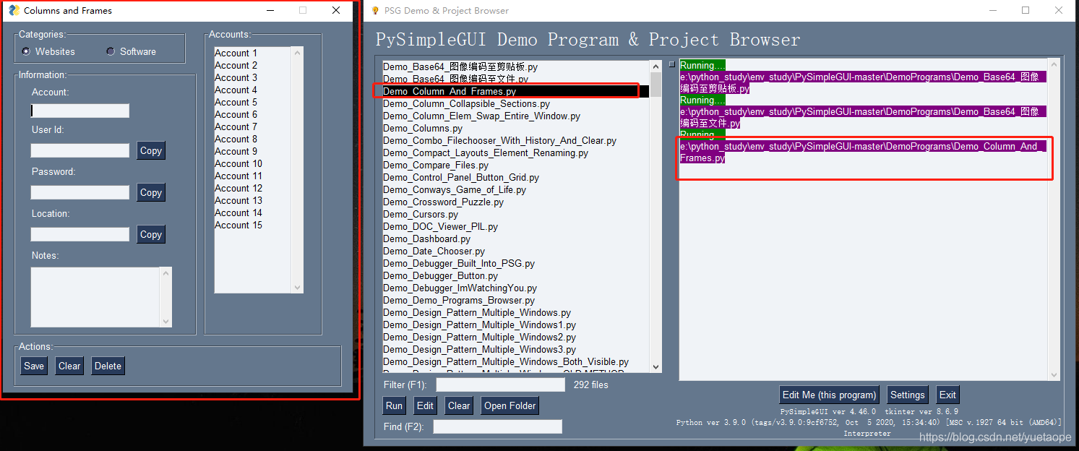Click Accounts list scrollbar up arrow

click(298, 52)
